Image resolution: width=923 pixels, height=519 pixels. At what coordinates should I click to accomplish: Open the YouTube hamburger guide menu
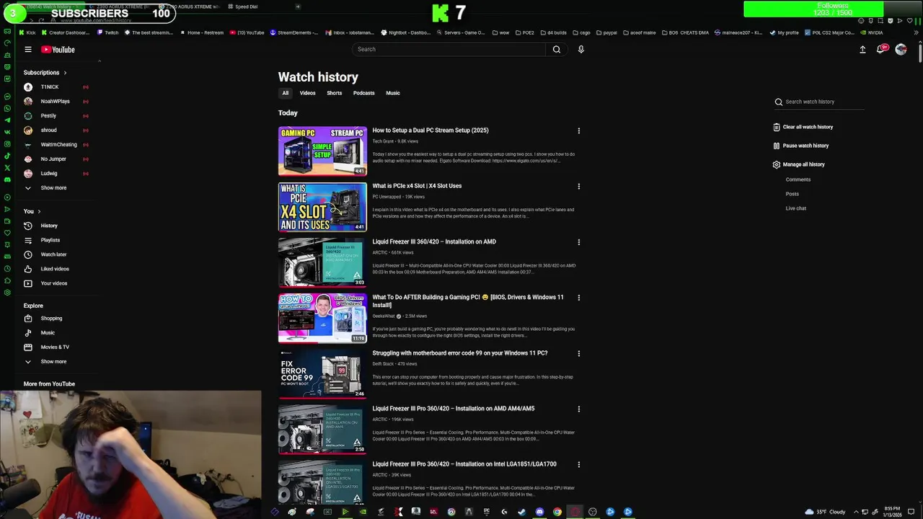[x=28, y=50]
